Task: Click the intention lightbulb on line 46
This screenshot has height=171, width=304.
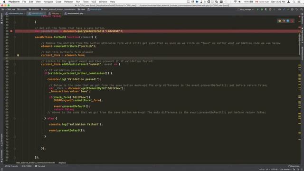Action: [x=18, y=55]
